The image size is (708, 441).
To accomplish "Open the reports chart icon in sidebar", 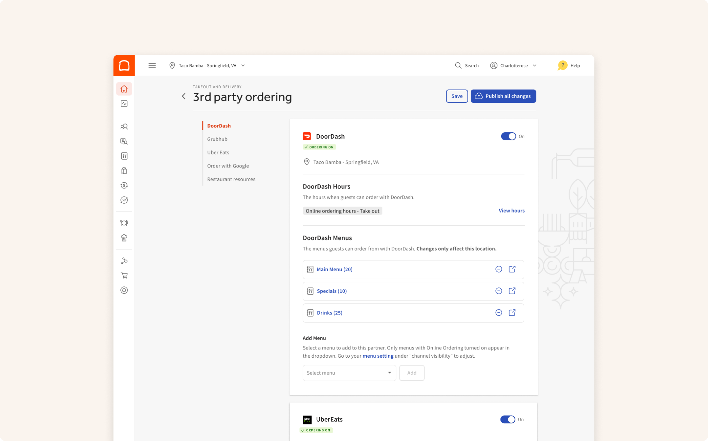I will [x=124, y=104].
